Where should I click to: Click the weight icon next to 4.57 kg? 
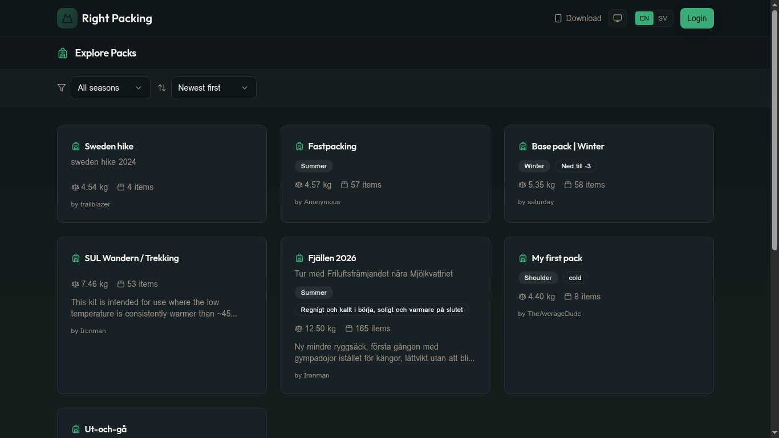[298, 185]
